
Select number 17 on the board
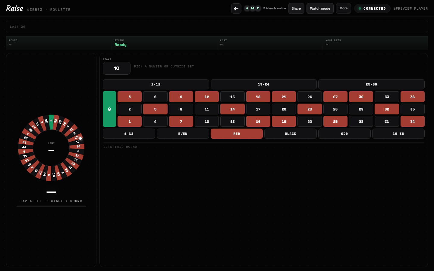point(258,109)
